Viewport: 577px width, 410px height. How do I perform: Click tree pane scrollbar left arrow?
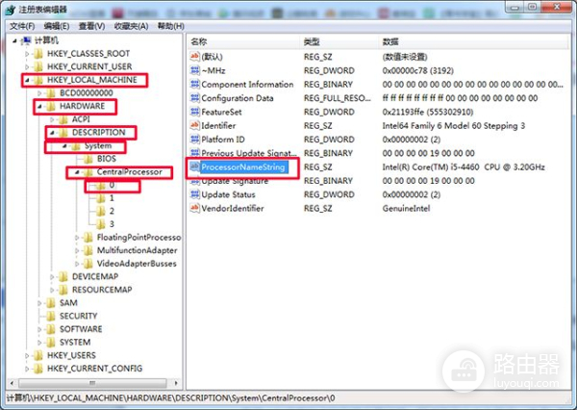point(13,383)
